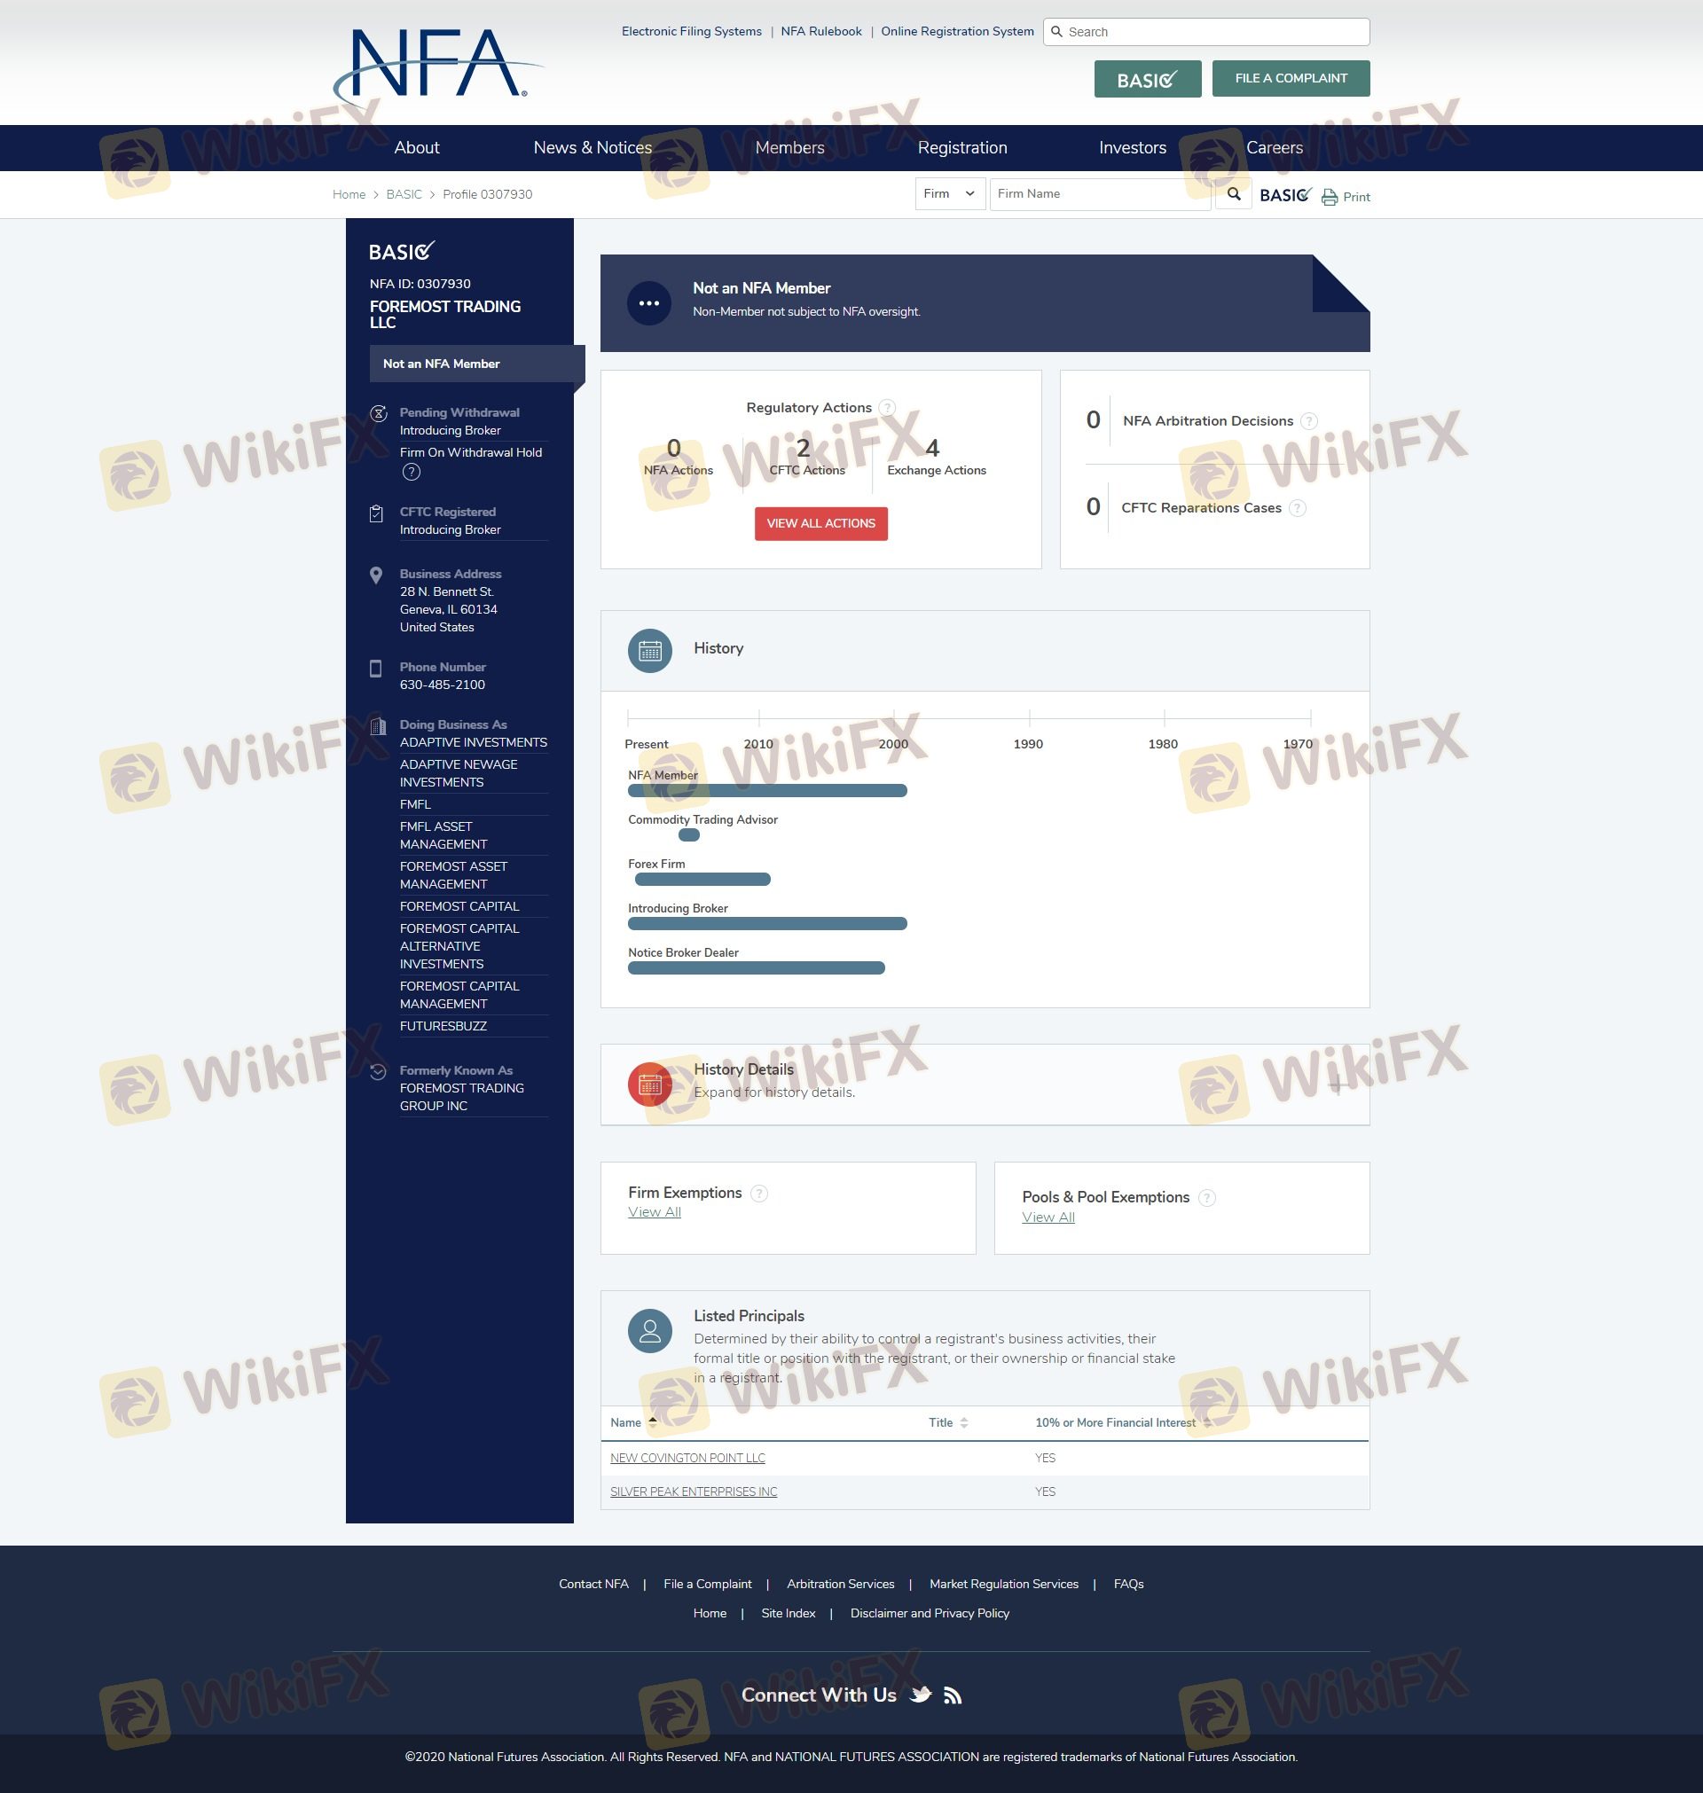This screenshot has height=1793, width=1703.
Task: Click help icon beside NFA Arbitration Decisions
Action: (x=1308, y=421)
